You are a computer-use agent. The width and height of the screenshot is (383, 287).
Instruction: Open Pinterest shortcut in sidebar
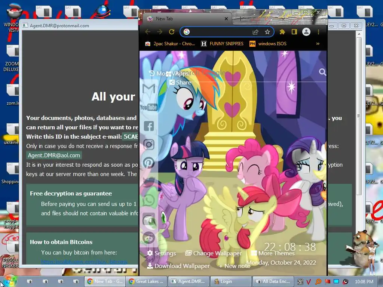[148, 163]
